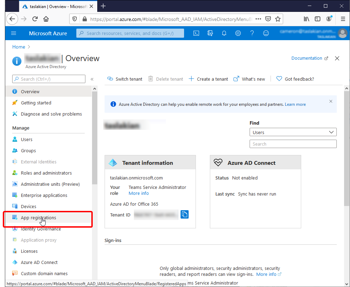Send feedback via smiley icon
This screenshot has width=350, height=287.
[266, 33]
